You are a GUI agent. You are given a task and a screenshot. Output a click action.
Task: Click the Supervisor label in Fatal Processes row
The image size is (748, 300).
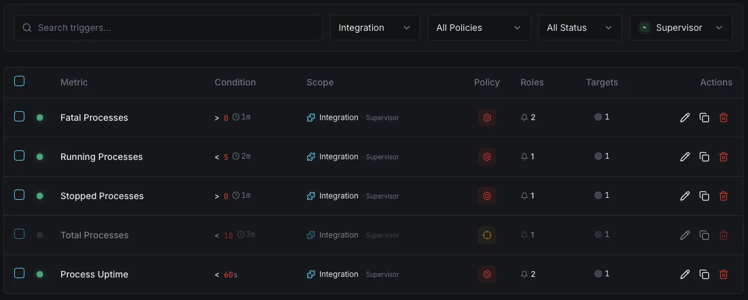point(382,118)
